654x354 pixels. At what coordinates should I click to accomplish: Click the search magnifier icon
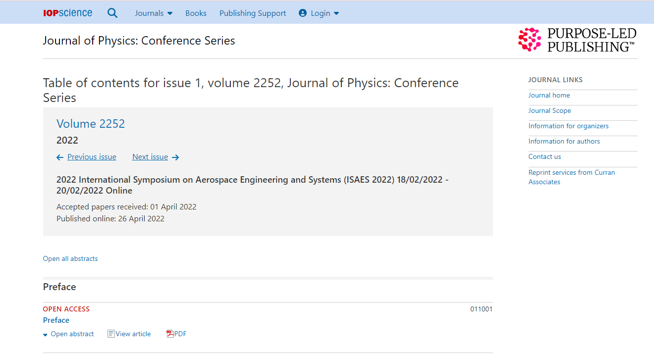pyautogui.click(x=112, y=13)
